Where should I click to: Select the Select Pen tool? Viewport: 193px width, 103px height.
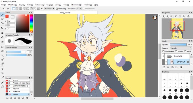coord(2,60)
